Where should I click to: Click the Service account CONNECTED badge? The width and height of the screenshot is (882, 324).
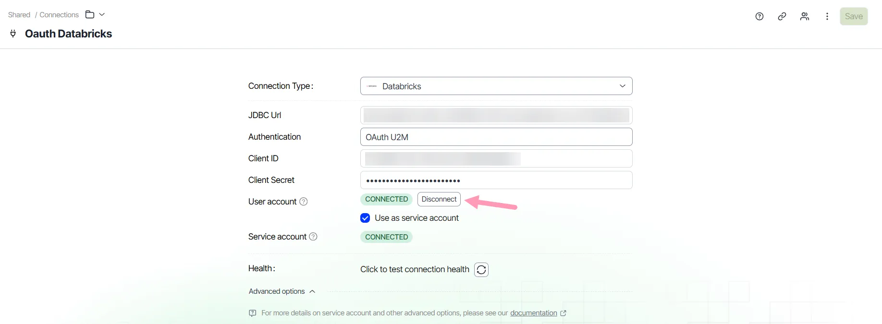point(386,237)
